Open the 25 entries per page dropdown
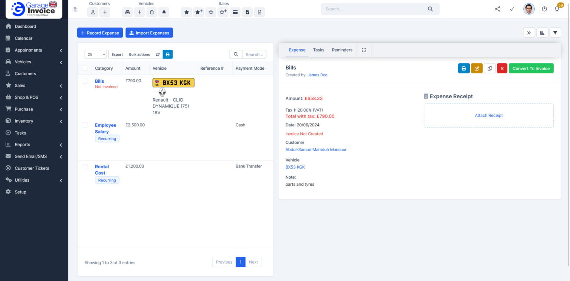 [x=95, y=54]
